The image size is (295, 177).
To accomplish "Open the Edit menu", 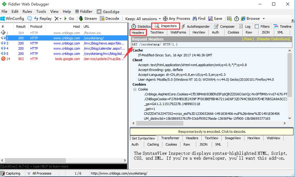I will point(15,12).
